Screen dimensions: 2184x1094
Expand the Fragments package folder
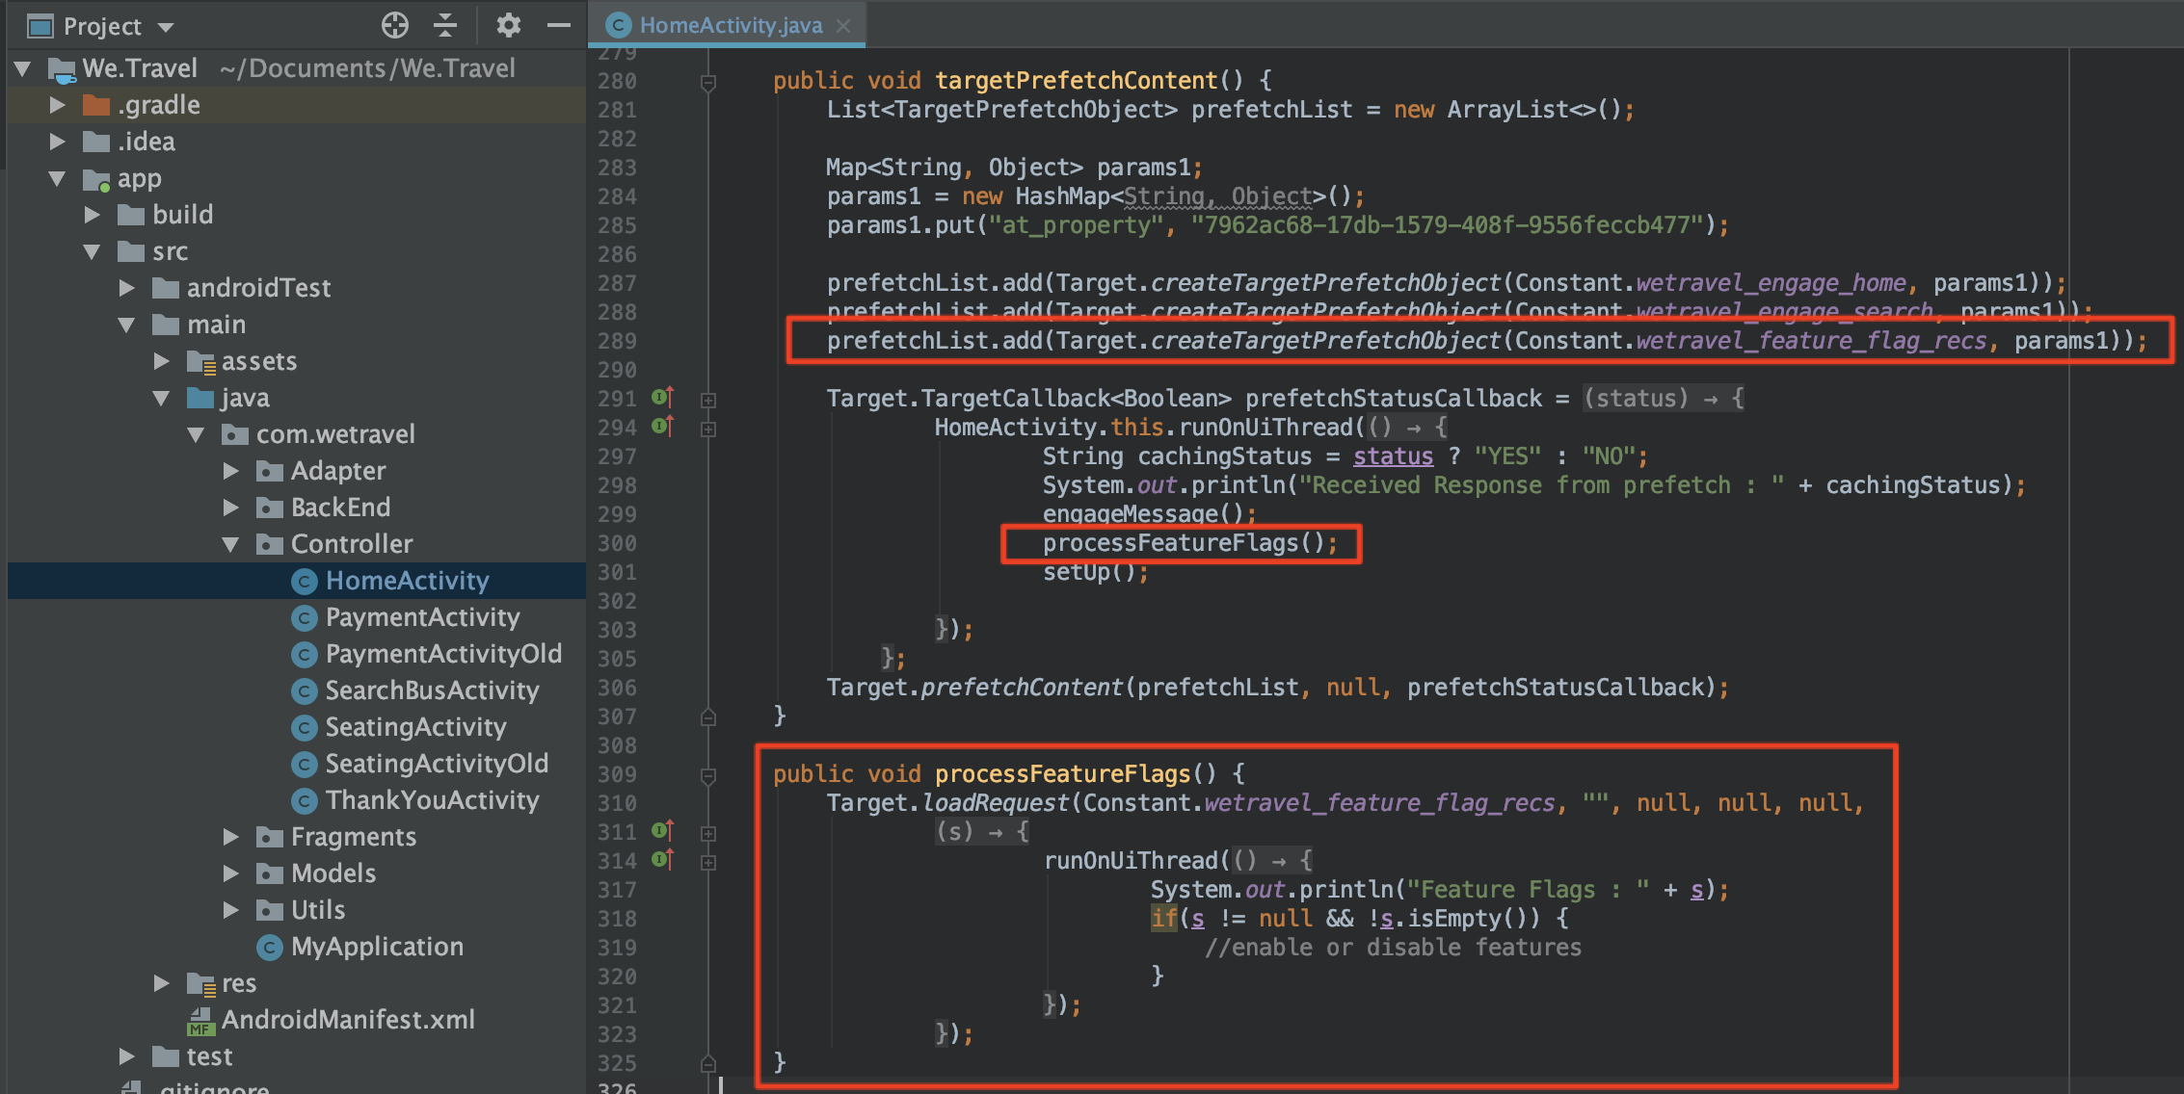(231, 837)
